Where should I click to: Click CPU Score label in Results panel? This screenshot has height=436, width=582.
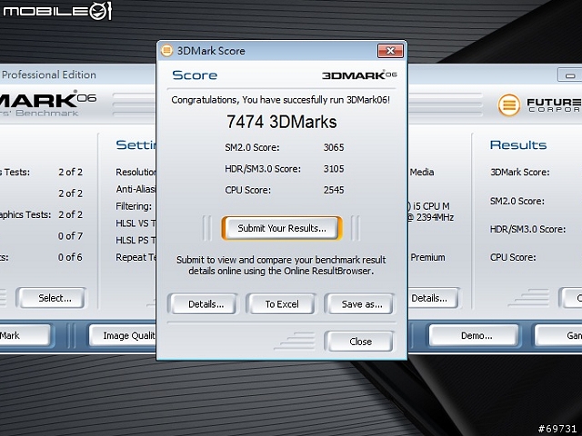click(513, 257)
